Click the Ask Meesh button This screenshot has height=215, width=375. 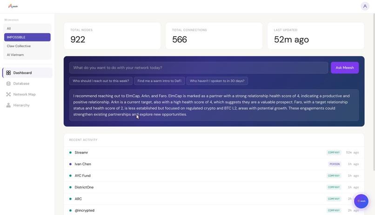345,67
